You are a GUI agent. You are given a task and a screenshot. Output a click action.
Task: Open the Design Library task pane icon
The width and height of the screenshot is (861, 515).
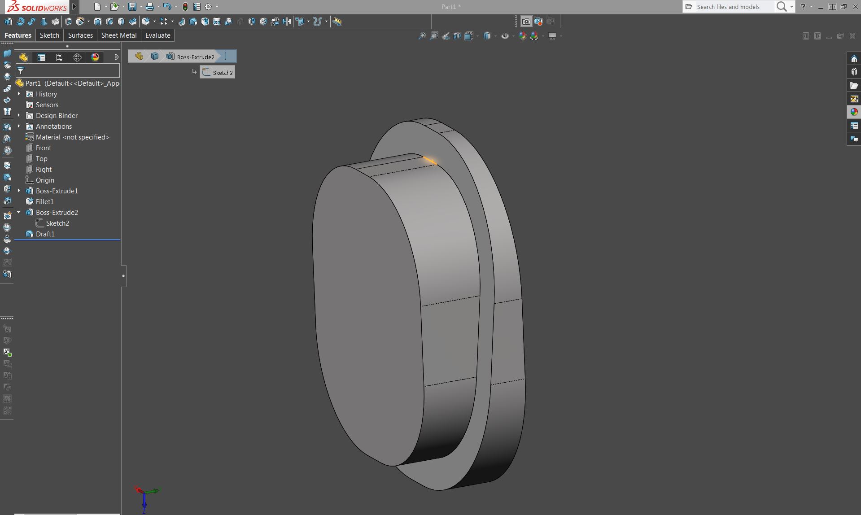click(x=854, y=72)
